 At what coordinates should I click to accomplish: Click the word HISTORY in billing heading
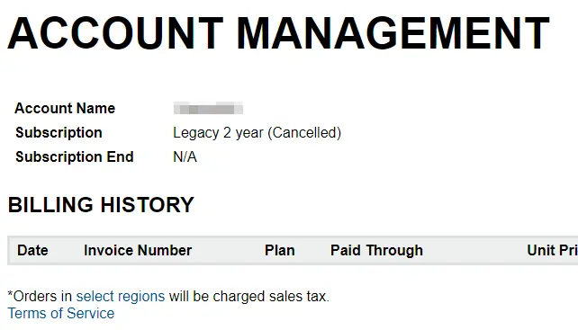tap(147, 205)
